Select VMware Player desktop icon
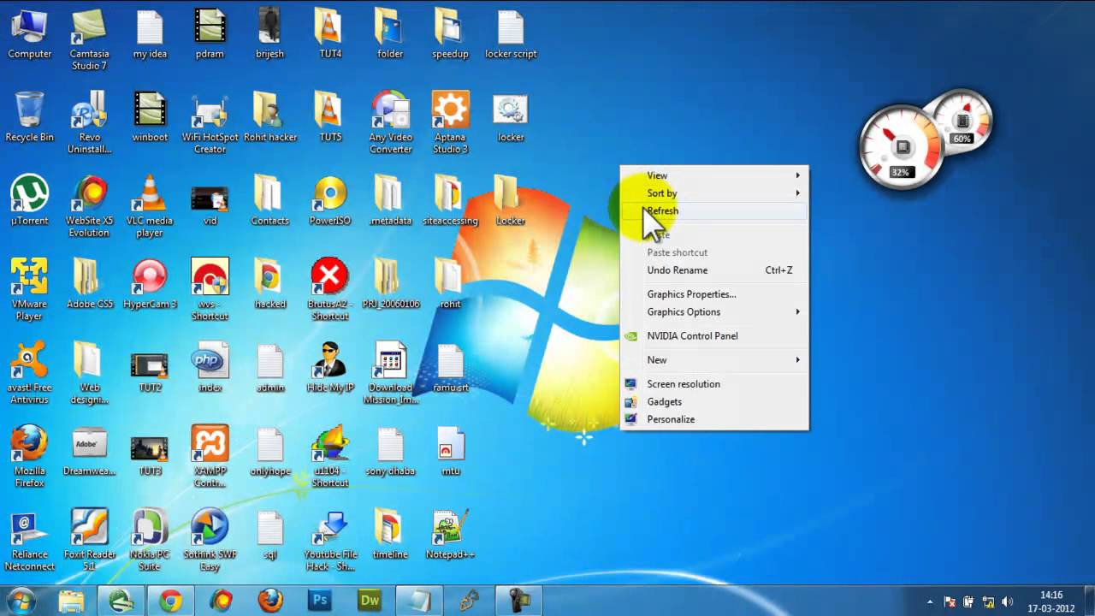 point(29,290)
